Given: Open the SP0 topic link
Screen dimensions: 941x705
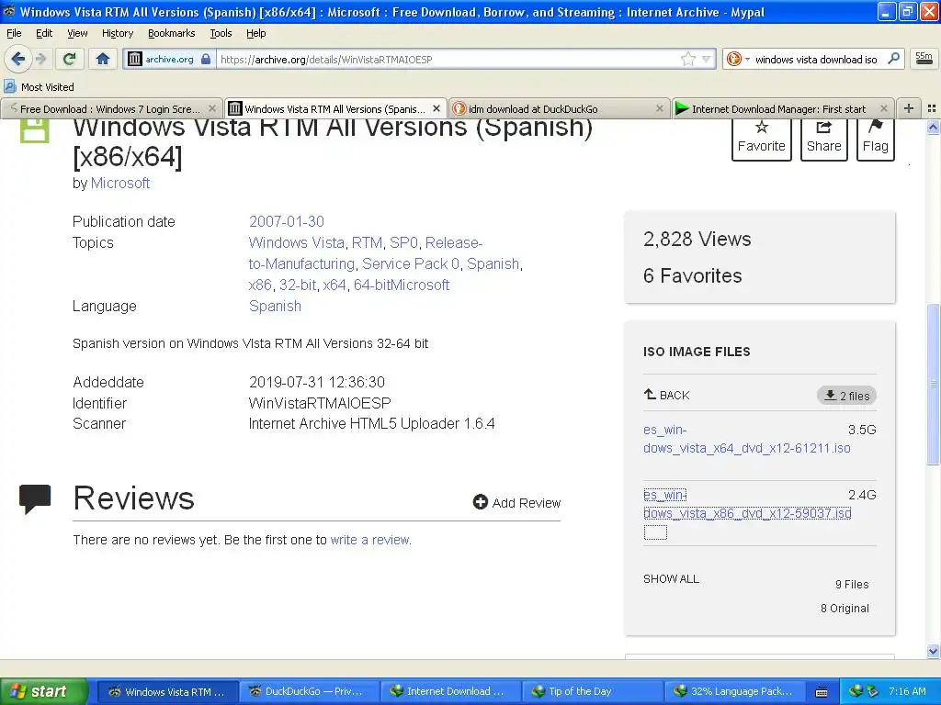Looking at the screenshot, I should 403,242.
